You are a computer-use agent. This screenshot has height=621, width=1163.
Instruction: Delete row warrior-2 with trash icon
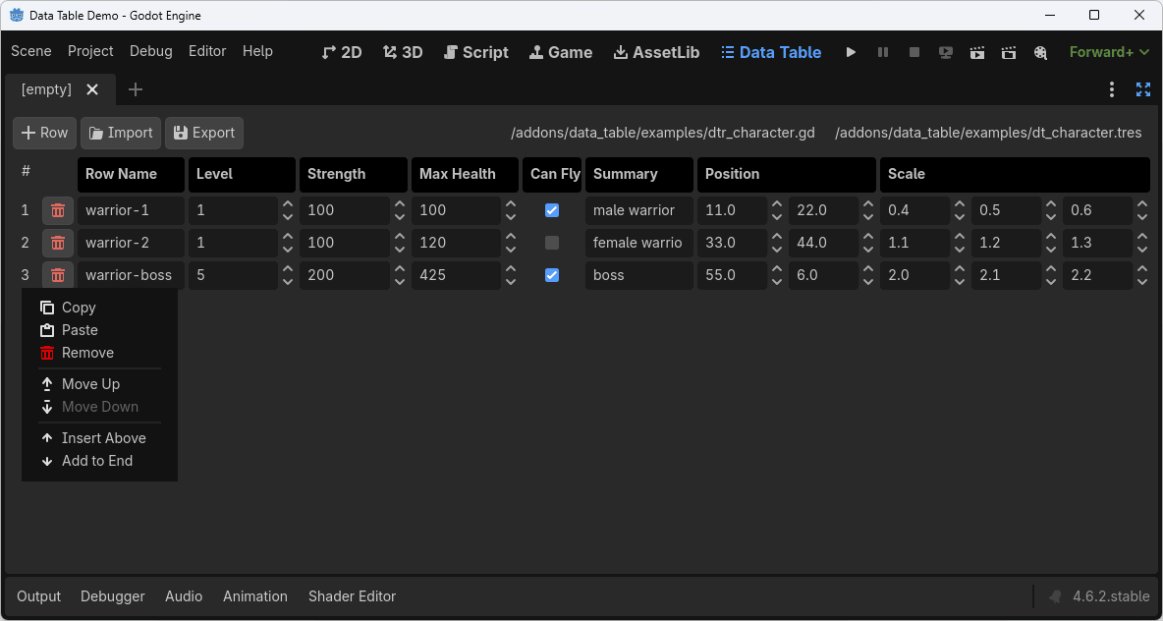(x=58, y=243)
